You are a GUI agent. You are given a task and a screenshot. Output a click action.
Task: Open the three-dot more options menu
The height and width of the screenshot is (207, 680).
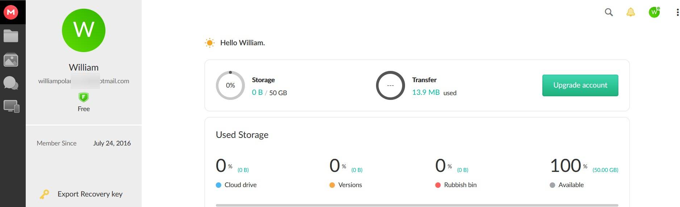click(677, 12)
